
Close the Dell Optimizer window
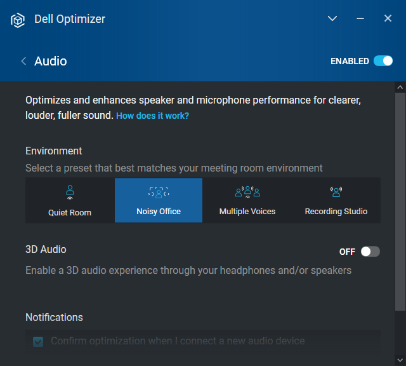coord(388,19)
